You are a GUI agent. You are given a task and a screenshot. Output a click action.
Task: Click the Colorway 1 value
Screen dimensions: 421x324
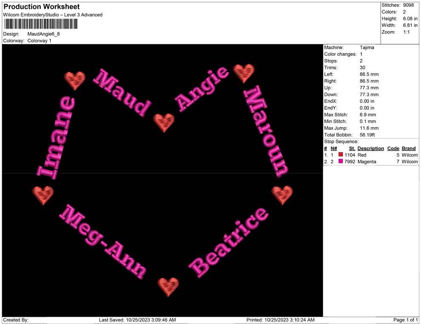pos(39,41)
